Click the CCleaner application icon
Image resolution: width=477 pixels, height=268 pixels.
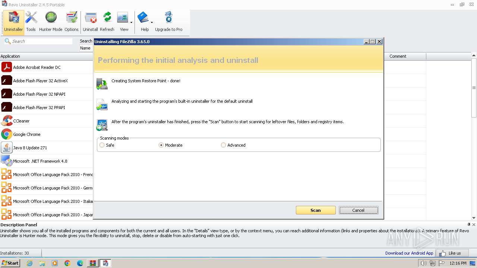pyautogui.click(x=7, y=121)
